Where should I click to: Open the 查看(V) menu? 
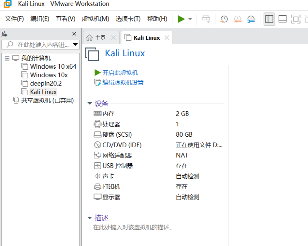coord(66,19)
